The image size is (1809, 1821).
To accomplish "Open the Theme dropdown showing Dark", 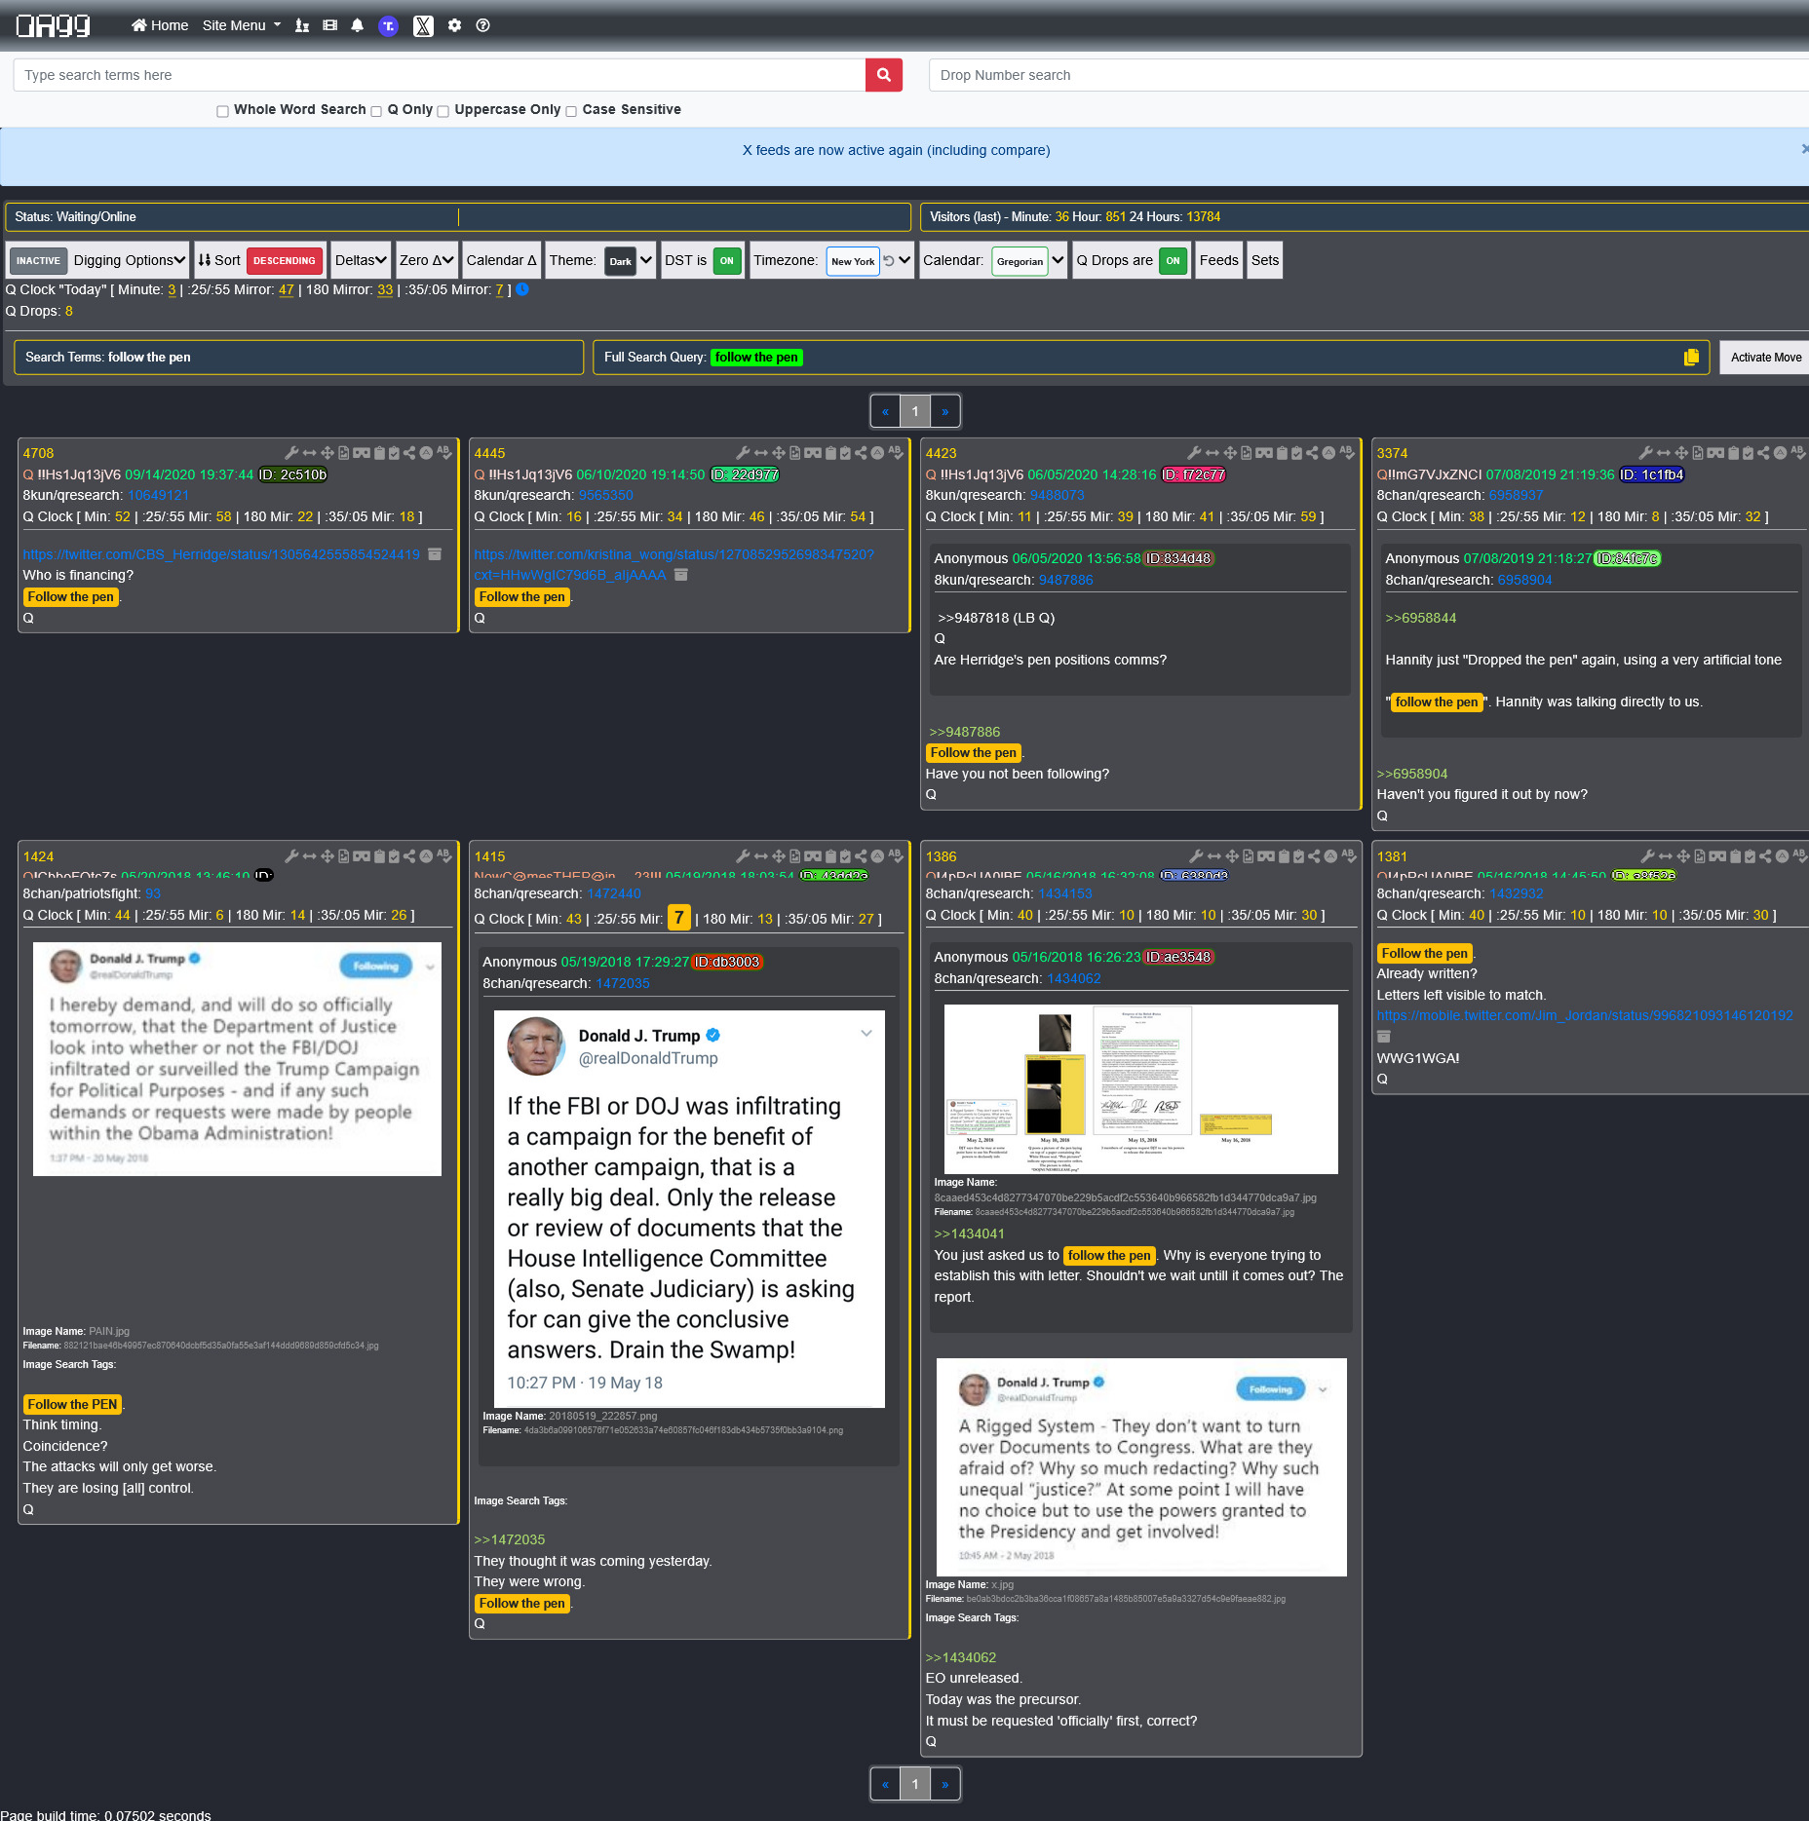I will [629, 261].
